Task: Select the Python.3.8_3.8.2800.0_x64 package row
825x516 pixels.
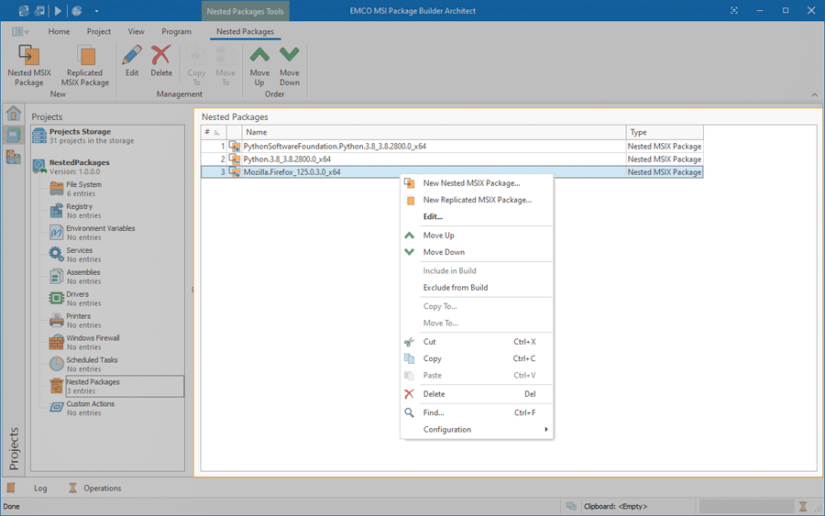Action: [452, 159]
